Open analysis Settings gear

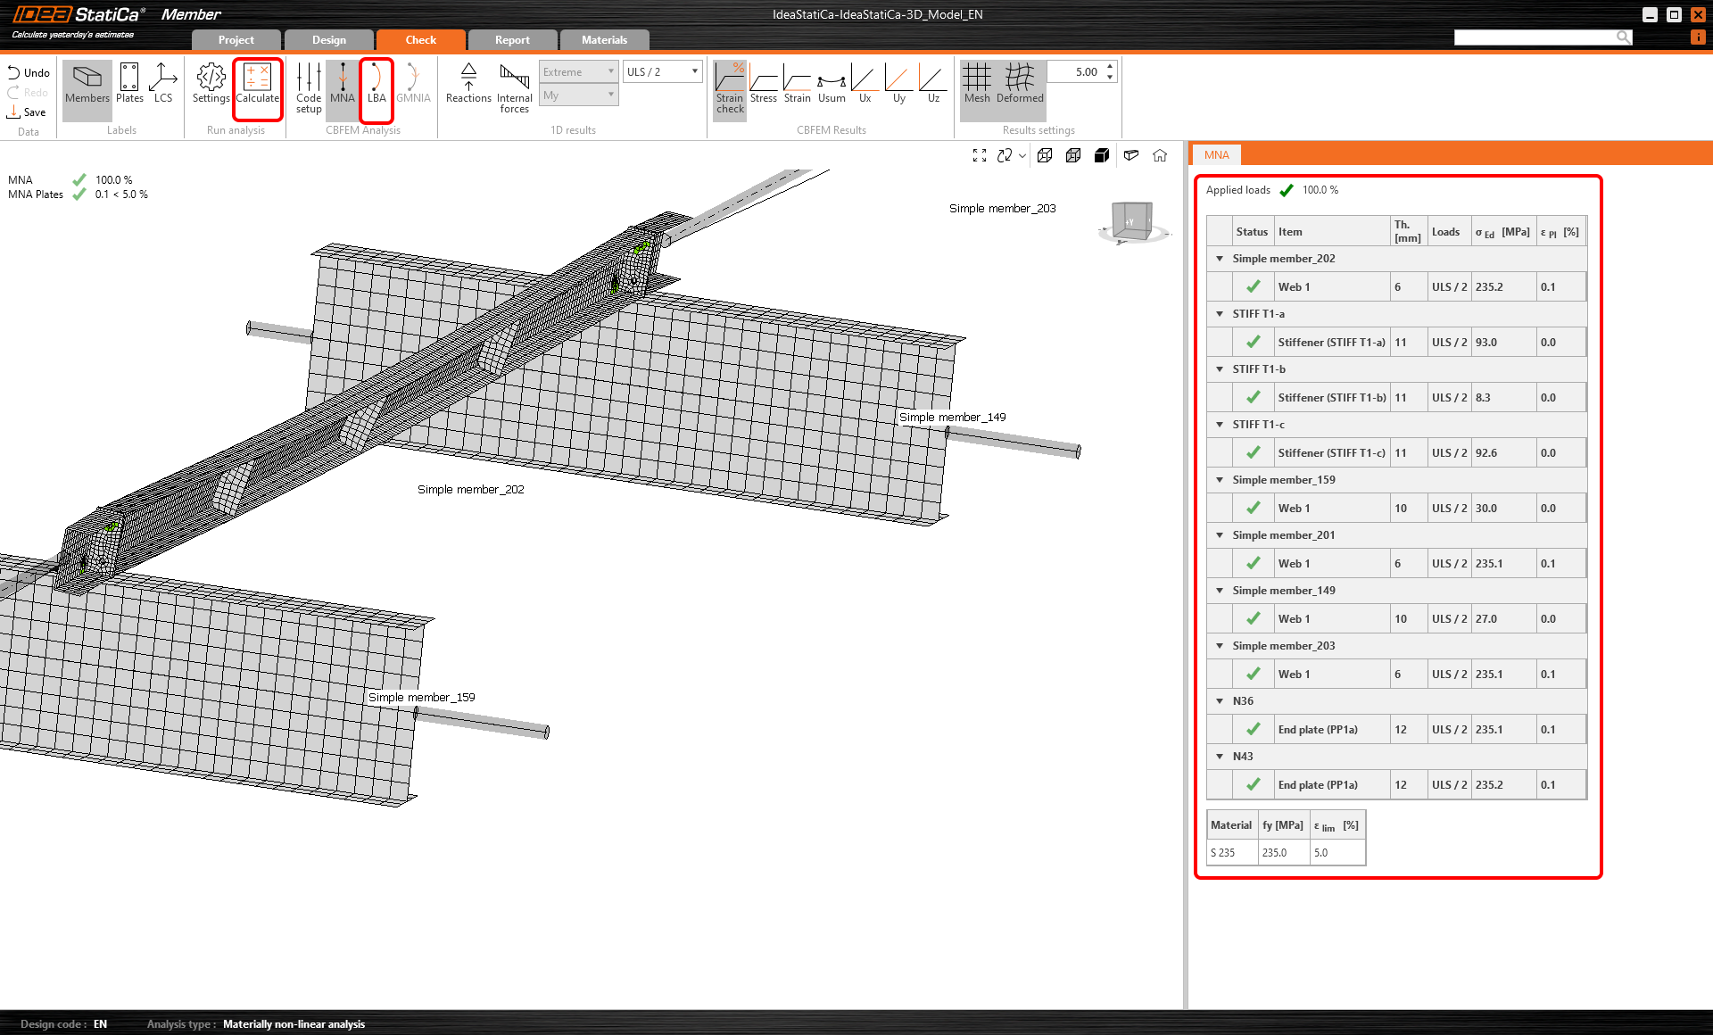click(x=211, y=85)
